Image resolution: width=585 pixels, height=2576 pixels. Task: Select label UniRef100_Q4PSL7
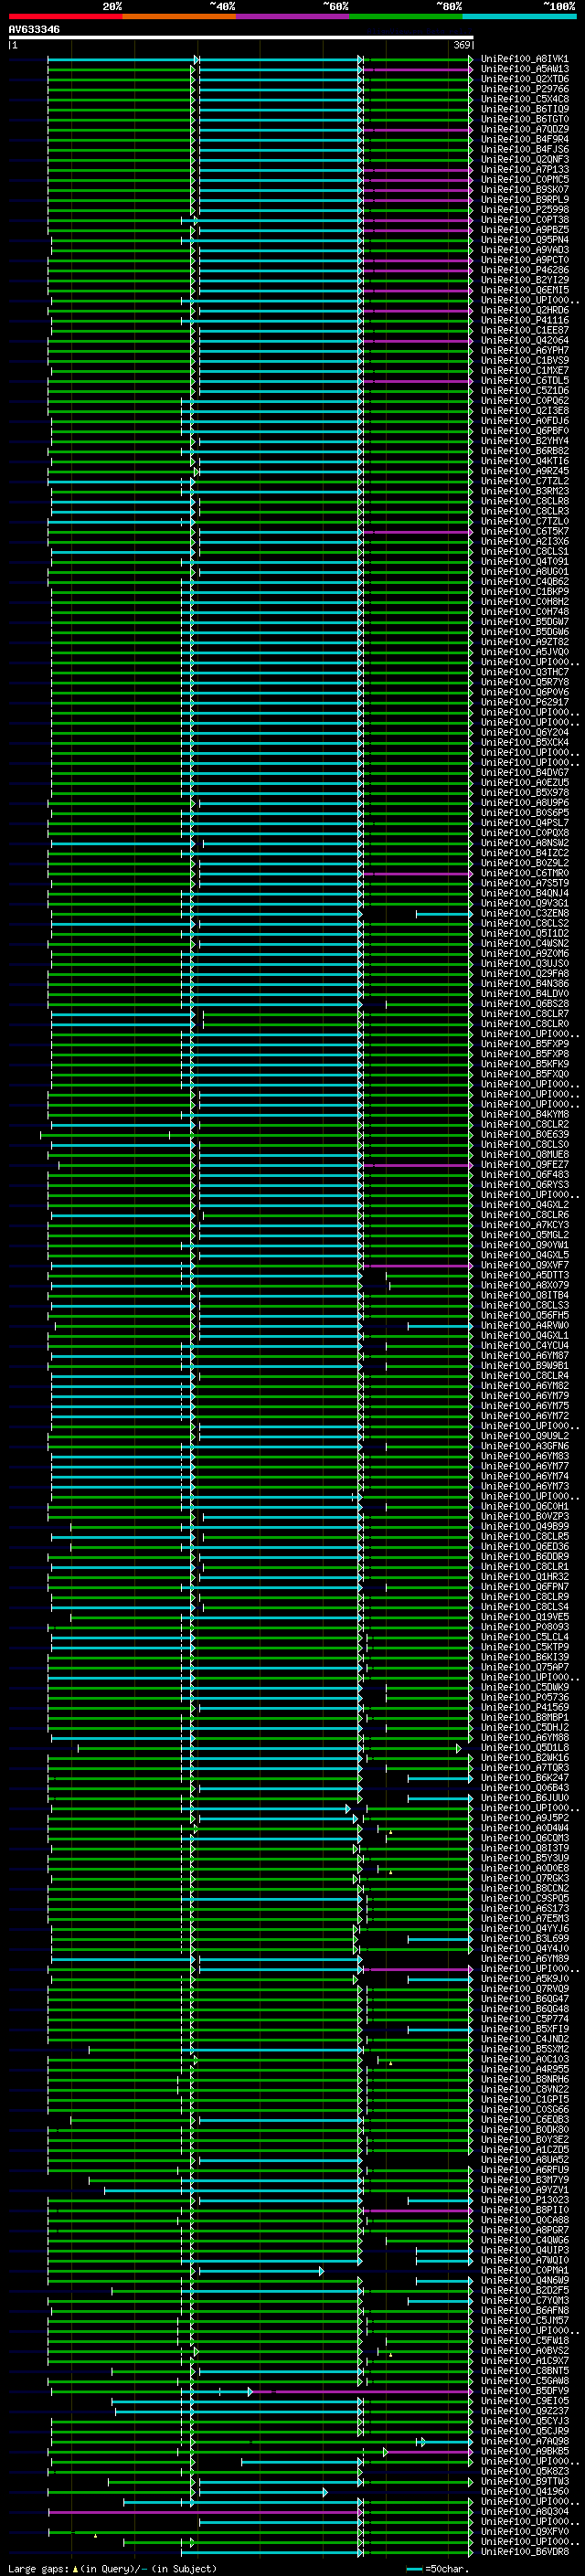coord(525,823)
